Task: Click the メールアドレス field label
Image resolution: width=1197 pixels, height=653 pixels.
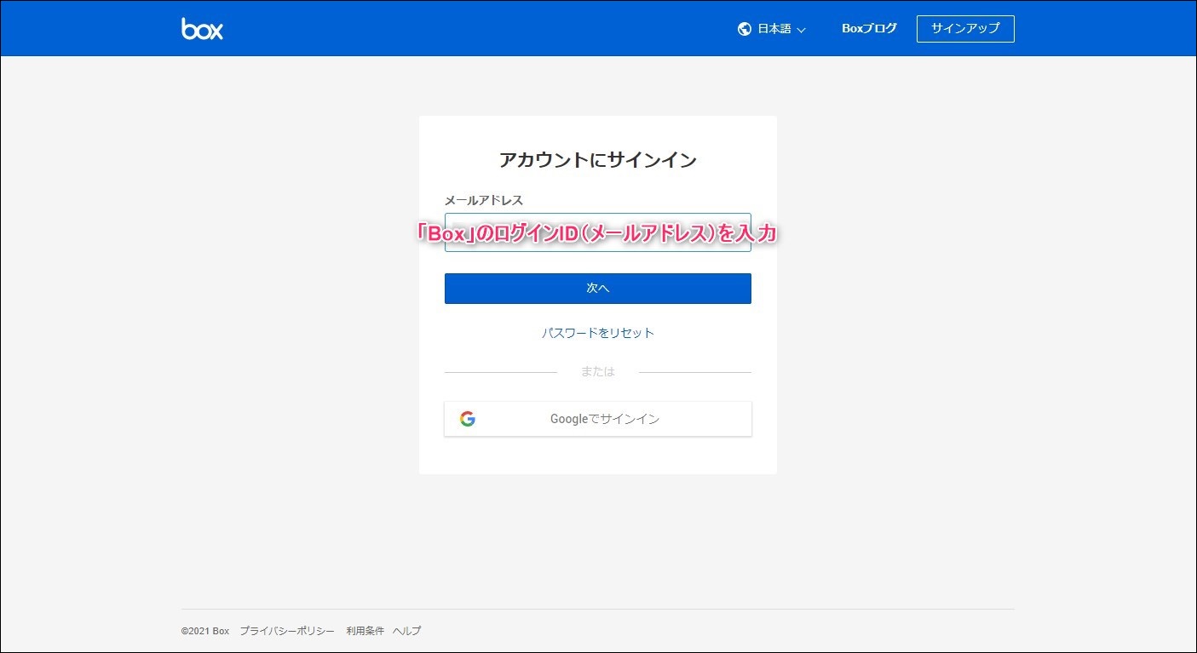Action: 484,200
